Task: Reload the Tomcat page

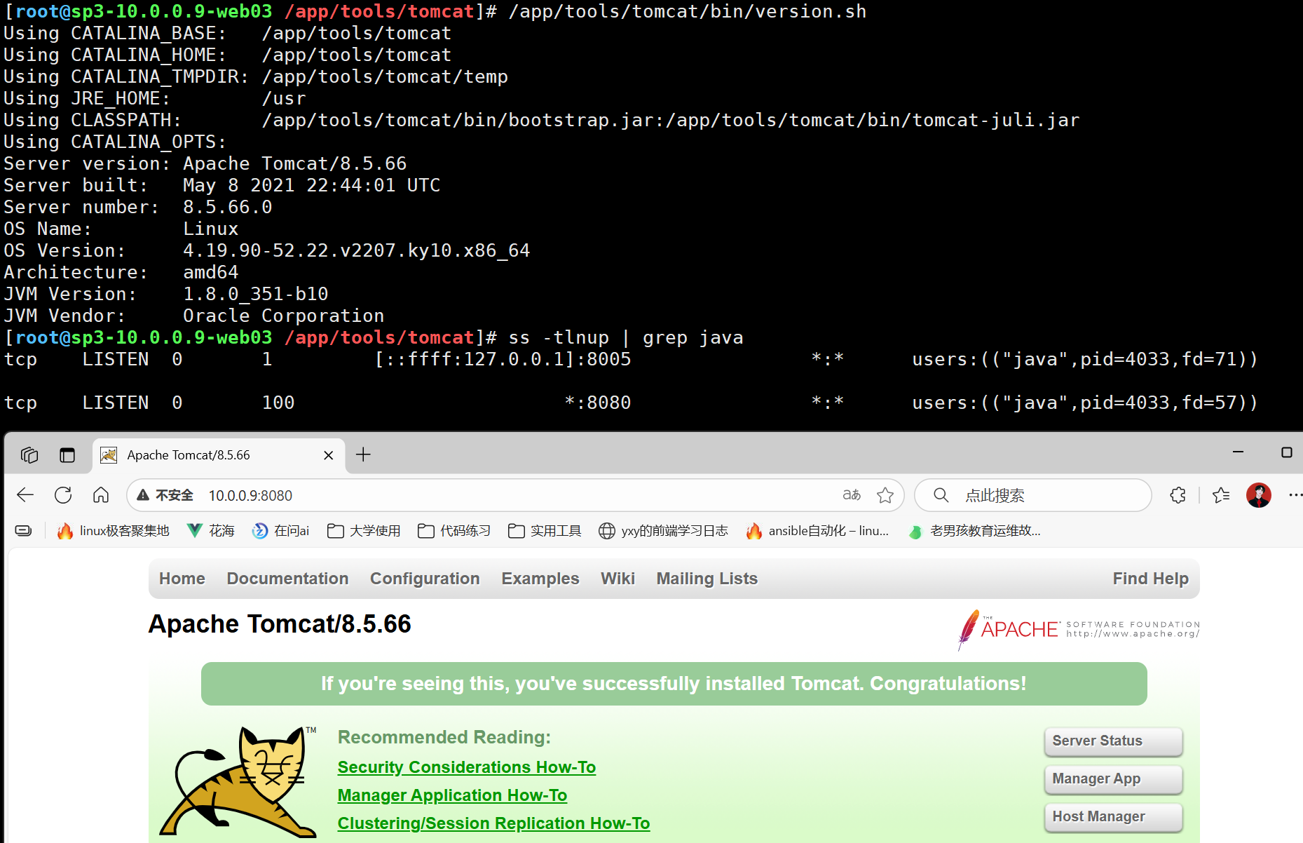Action: (x=63, y=495)
